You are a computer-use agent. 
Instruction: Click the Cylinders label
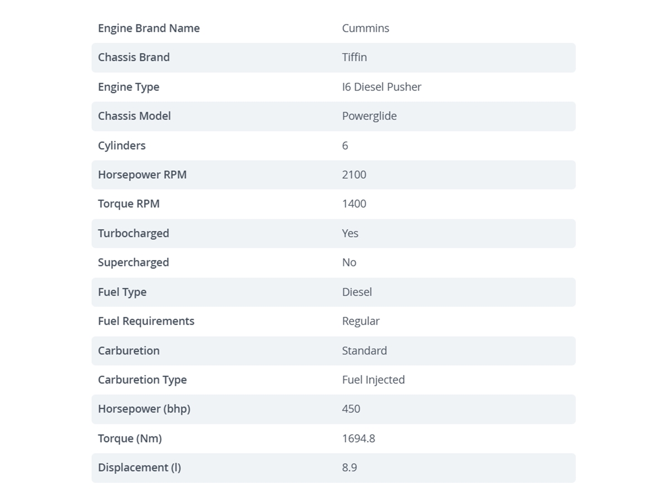click(122, 146)
